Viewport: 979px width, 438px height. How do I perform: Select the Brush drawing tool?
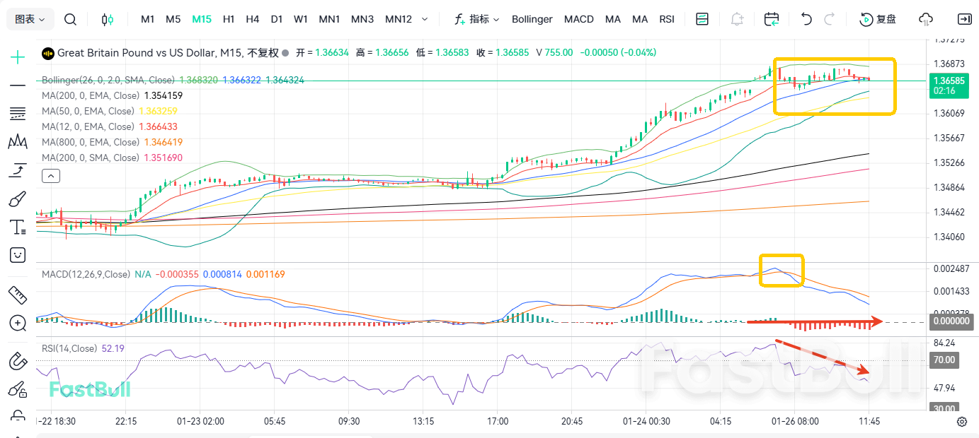click(17, 199)
